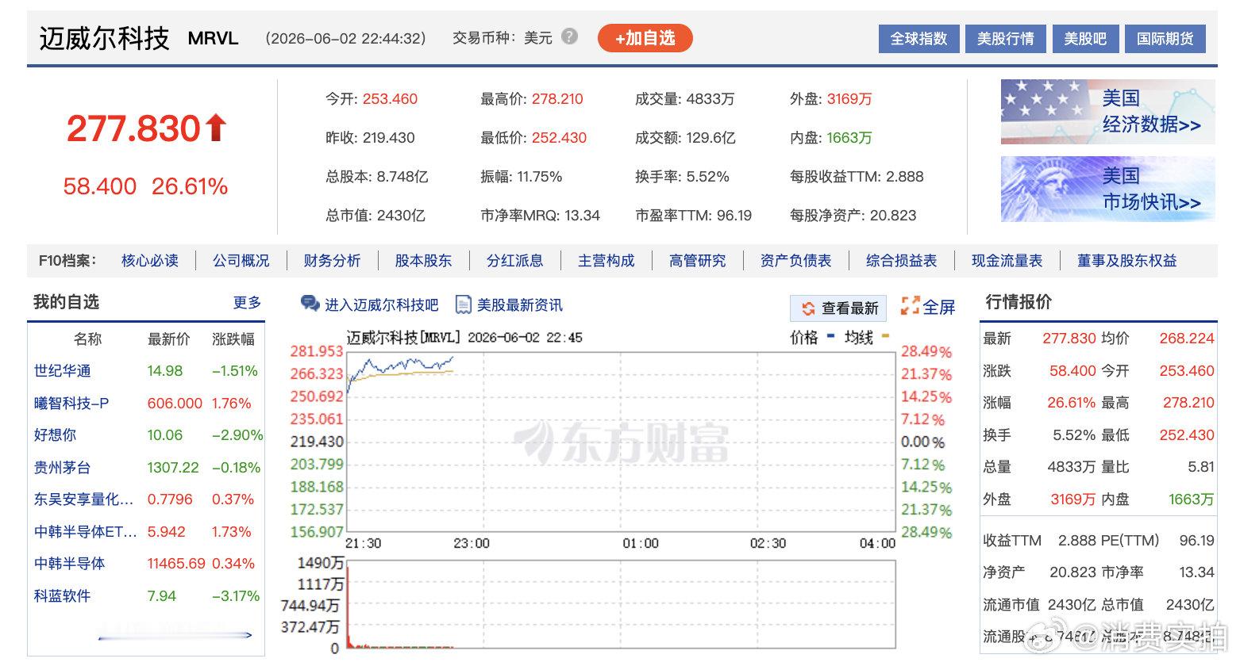Add stock with +加自选 button
This screenshot has width=1240, height=666.
click(x=645, y=38)
